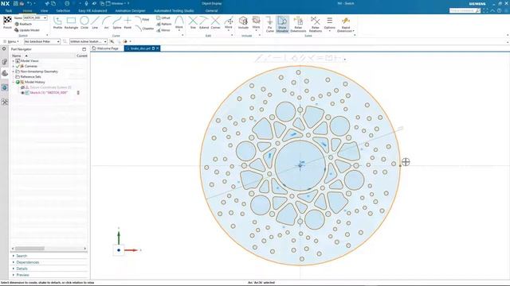Toggle visibility of Sketch (1) SKETCH_000
This screenshot has width=510, height=286.
tap(22, 93)
